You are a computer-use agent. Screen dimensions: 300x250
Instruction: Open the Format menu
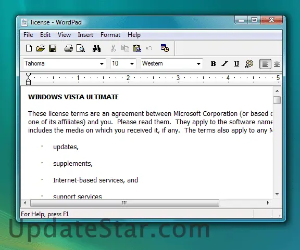click(x=110, y=35)
